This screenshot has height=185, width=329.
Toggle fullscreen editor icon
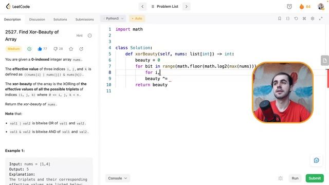click(x=321, y=18)
